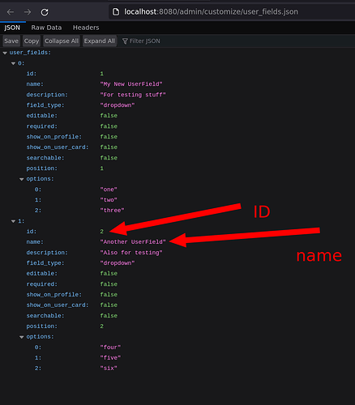The width and height of the screenshot is (355, 405).
Task: Switch to the JSON tab
Action: coord(12,28)
